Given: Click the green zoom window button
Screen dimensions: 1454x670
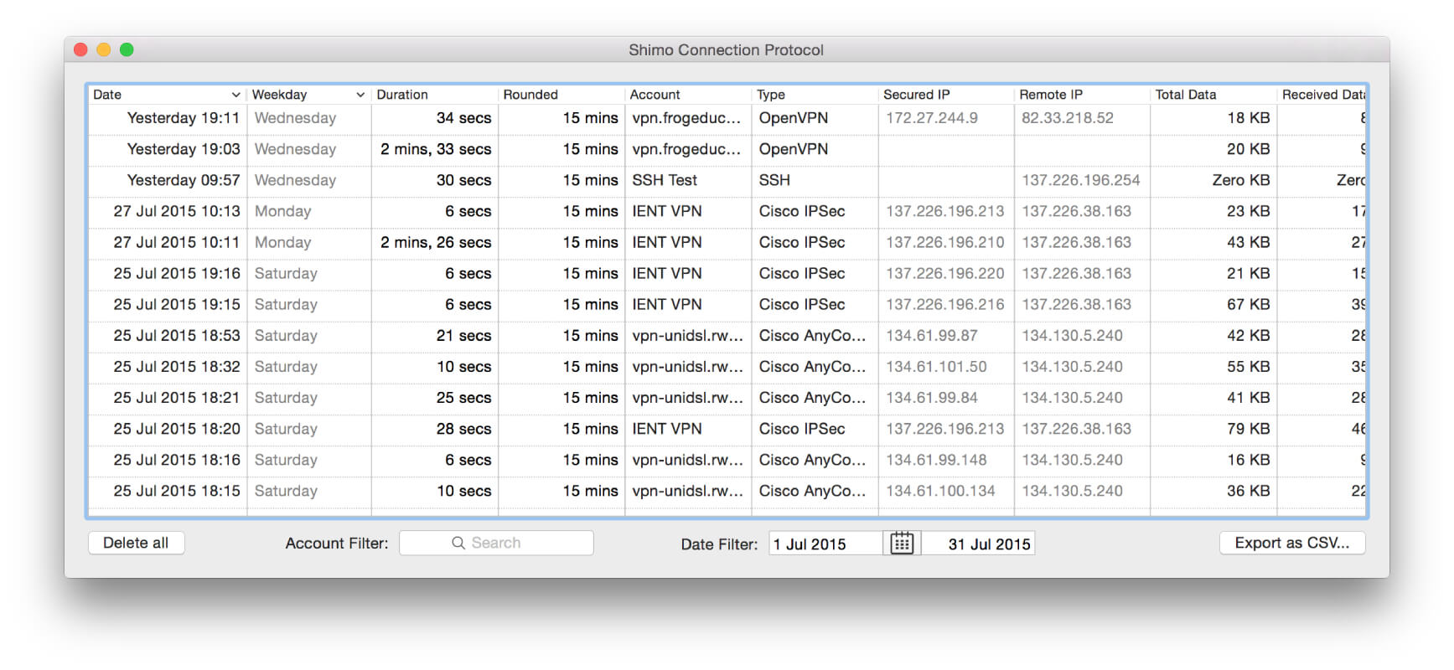Looking at the screenshot, I should point(127,49).
